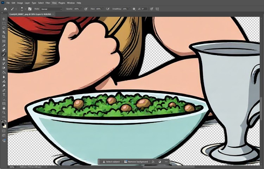Enable airbrush-style build-up effects
The image size is (264, 169).
[x=107, y=9]
